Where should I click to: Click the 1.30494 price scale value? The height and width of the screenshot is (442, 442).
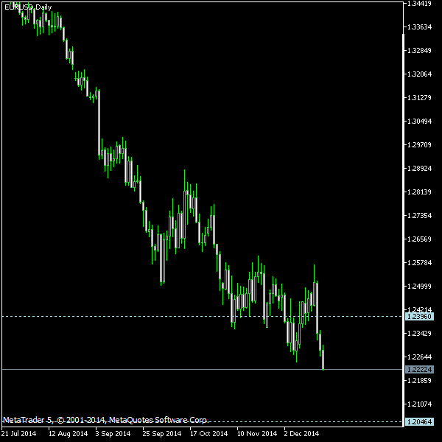coord(419,122)
